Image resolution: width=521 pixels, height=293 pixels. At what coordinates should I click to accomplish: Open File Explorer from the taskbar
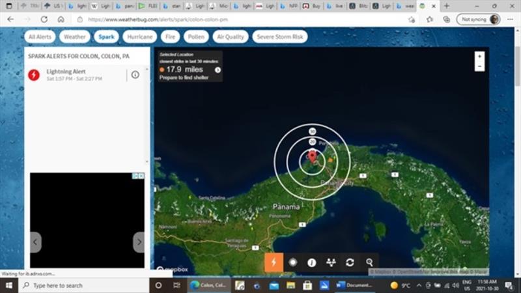point(290,285)
